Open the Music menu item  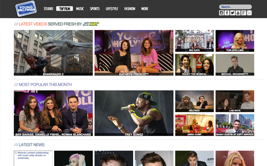80,9
